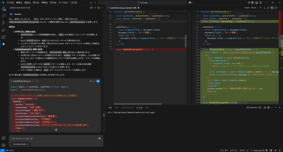Click the cart-app command center search box
Image resolution: width=283 pixels, height=152 pixels.
point(142,2)
